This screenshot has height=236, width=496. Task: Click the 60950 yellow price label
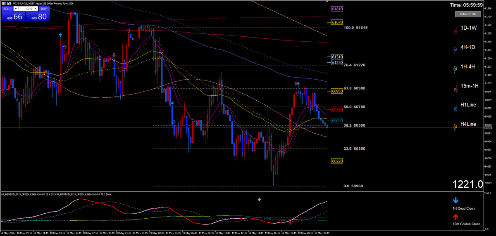click(x=338, y=91)
